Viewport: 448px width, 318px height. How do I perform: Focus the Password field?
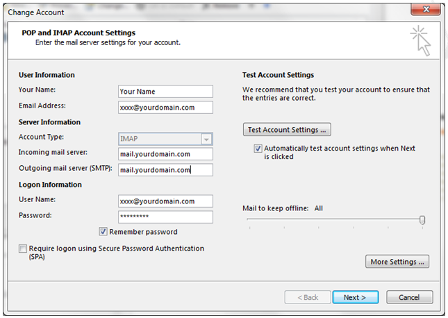165,217
